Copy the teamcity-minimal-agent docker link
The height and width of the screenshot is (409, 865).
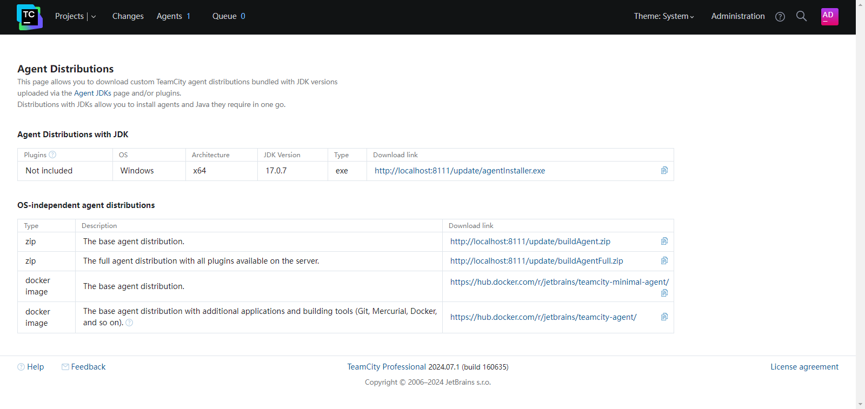click(x=664, y=293)
